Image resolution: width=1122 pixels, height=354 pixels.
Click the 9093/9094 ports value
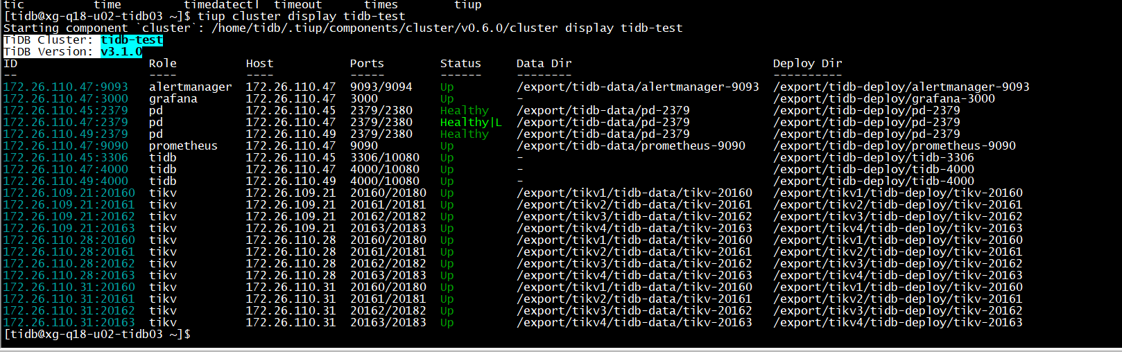[381, 87]
